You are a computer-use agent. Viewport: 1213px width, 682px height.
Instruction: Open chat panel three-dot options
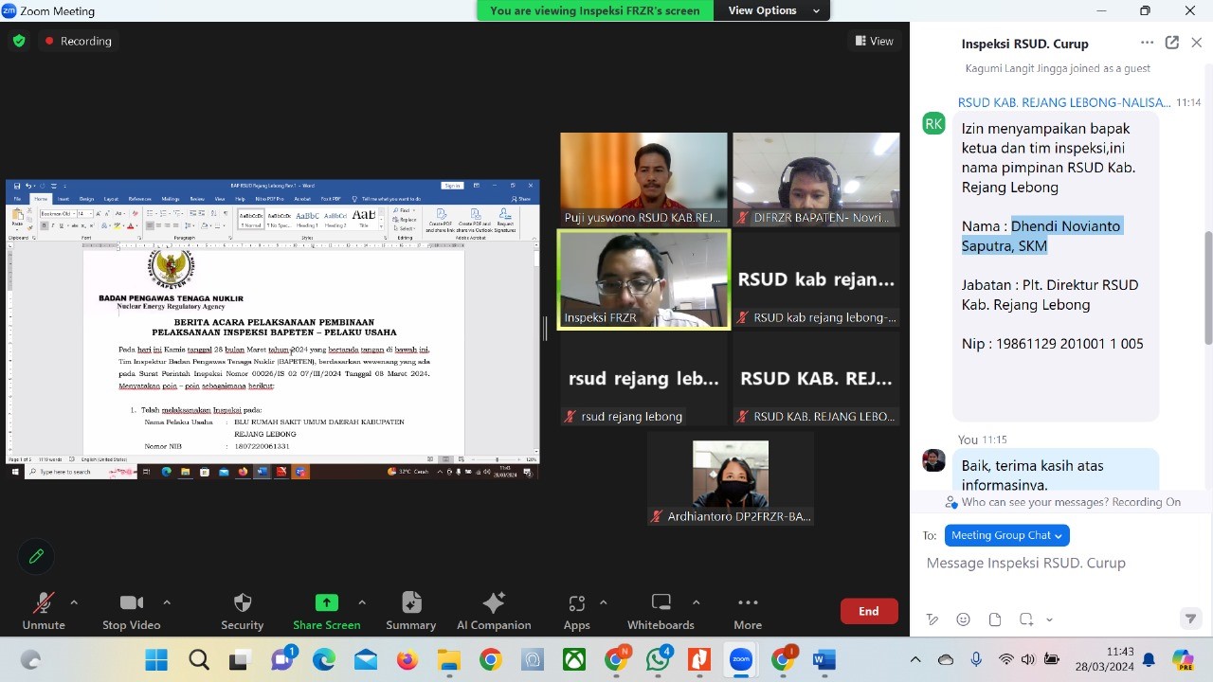tap(1148, 43)
